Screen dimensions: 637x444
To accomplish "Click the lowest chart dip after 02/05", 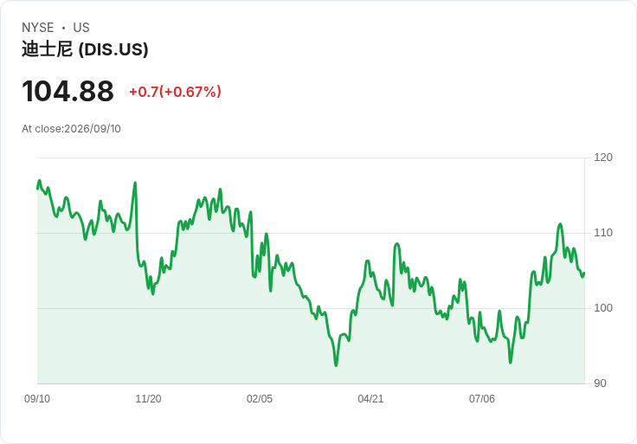I will pos(336,365).
